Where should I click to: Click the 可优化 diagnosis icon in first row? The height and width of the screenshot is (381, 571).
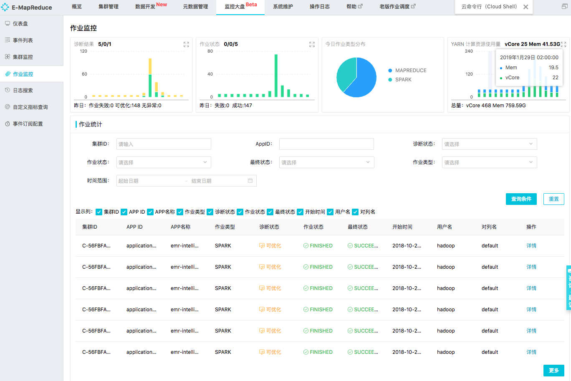(x=262, y=246)
